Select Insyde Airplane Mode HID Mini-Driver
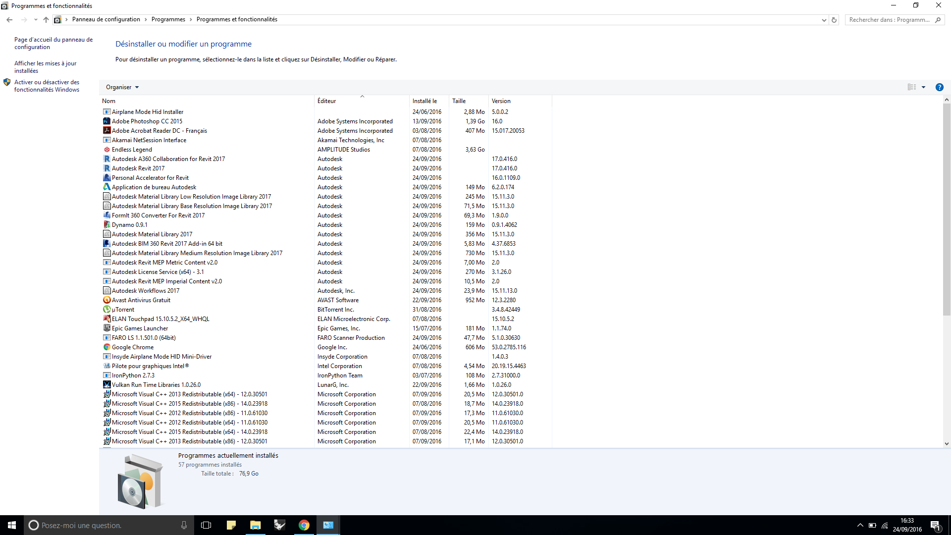Viewport: 951px width, 535px height. [x=326, y=357]
